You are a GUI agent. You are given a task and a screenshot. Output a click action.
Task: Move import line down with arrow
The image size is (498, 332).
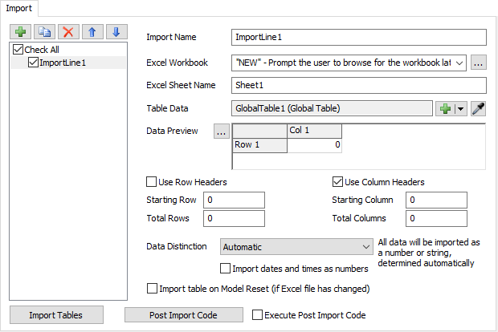[116, 32]
